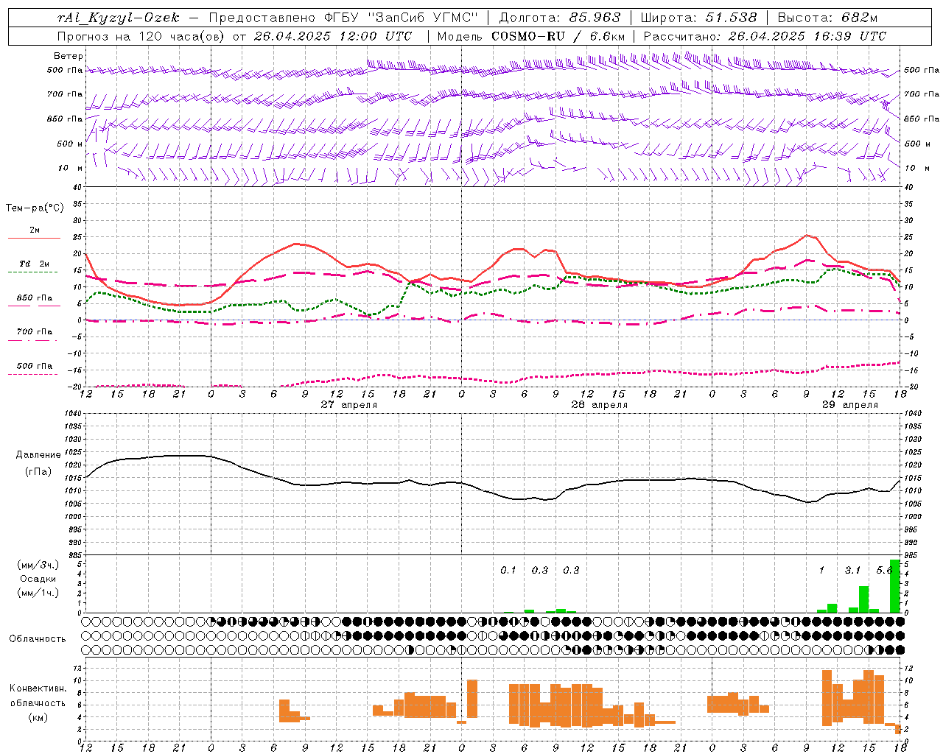Click the Высота: 682м value

(x=827, y=18)
